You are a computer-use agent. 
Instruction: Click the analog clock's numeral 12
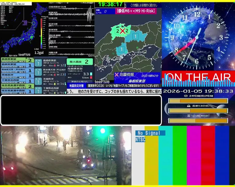tap(197, 15)
